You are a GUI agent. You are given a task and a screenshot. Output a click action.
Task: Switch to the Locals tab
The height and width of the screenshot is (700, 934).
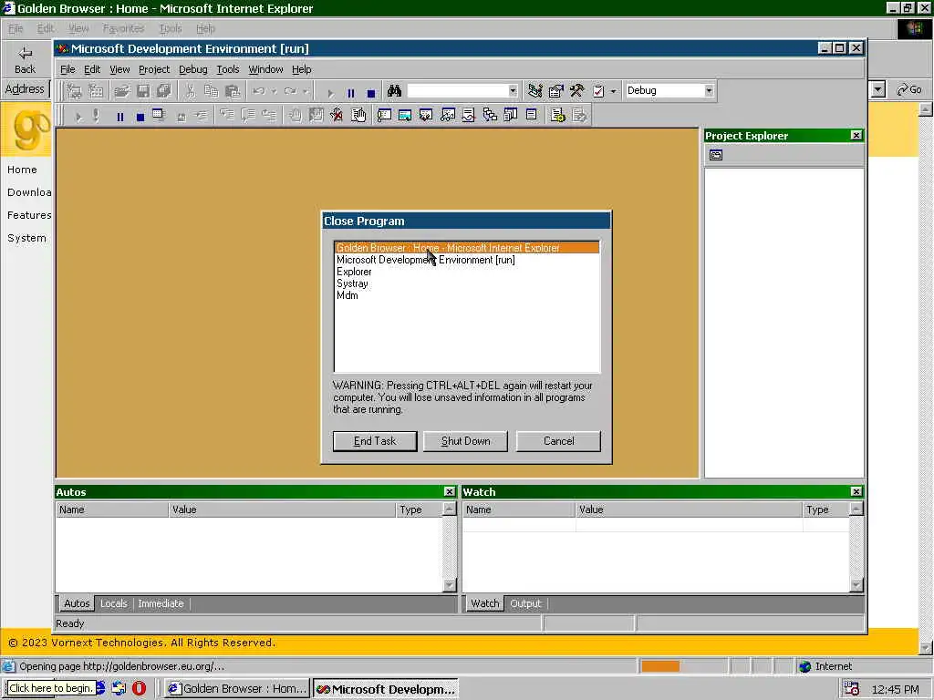[x=113, y=603]
